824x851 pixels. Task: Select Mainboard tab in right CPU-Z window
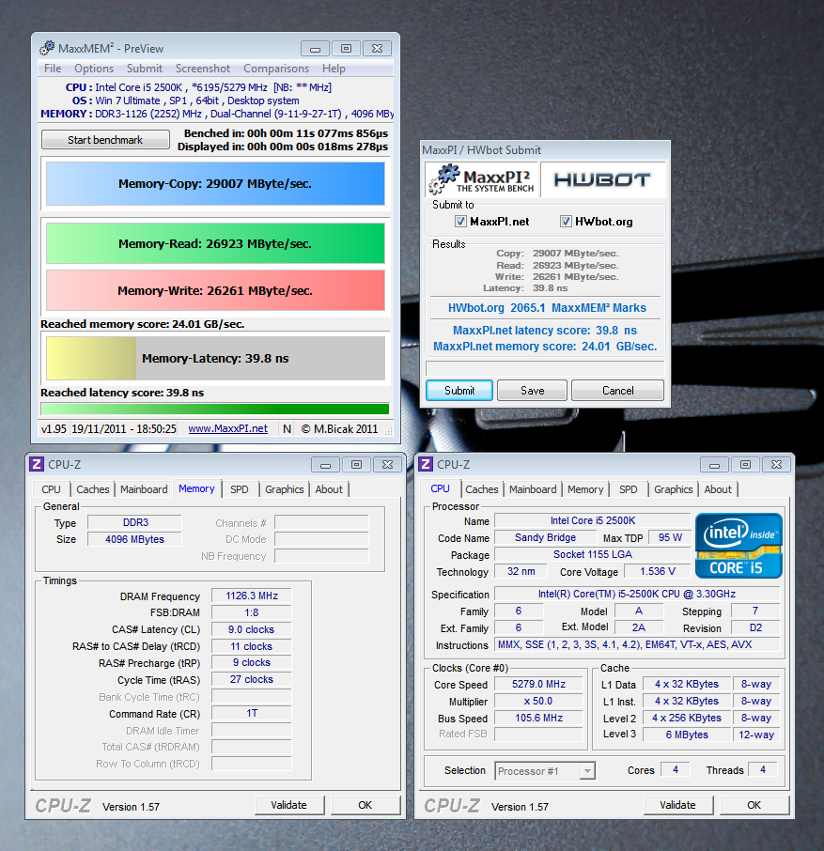pos(533,489)
